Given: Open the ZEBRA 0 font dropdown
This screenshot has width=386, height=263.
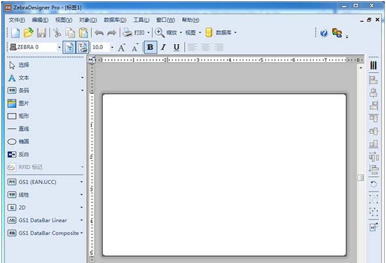Looking at the screenshot, I should click(59, 47).
